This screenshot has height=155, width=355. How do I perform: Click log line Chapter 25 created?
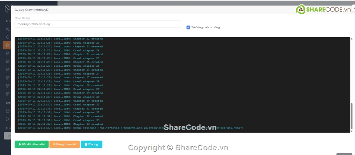point(60,62)
